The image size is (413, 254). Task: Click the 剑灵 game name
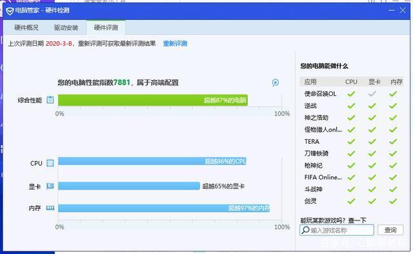310,201
